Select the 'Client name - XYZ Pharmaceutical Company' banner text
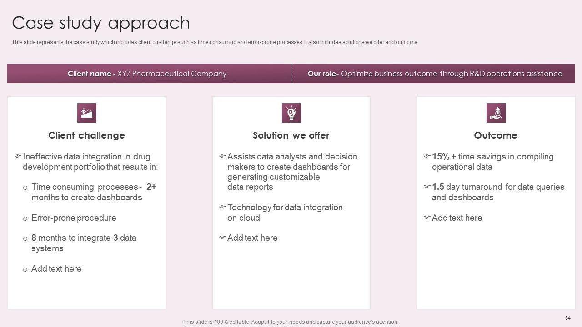 (147, 74)
